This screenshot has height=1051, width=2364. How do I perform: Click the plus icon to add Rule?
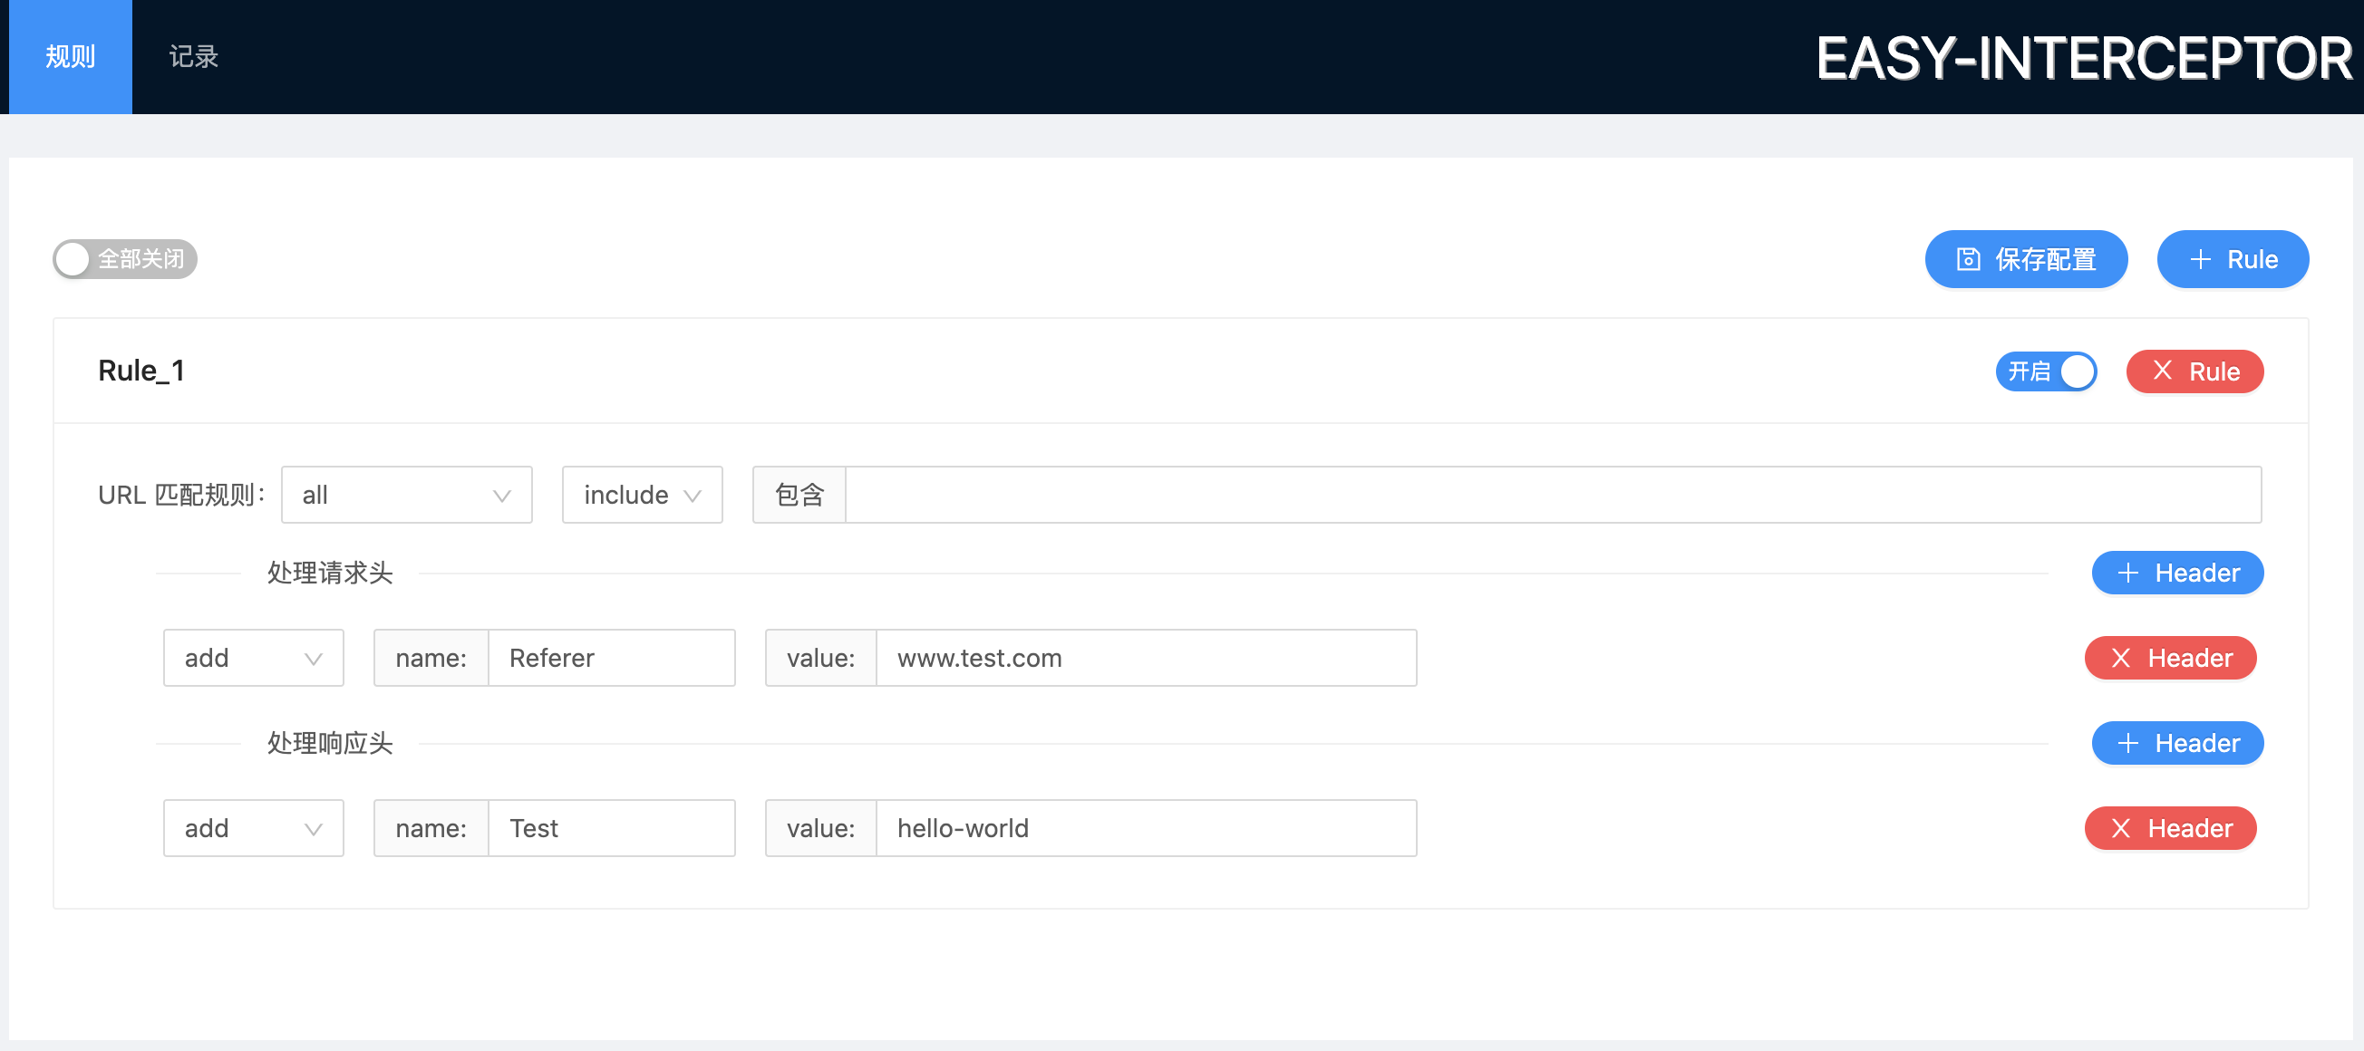click(2200, 259)
